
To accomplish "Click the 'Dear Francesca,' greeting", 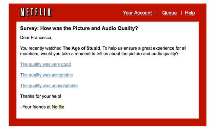I will 36,38.
